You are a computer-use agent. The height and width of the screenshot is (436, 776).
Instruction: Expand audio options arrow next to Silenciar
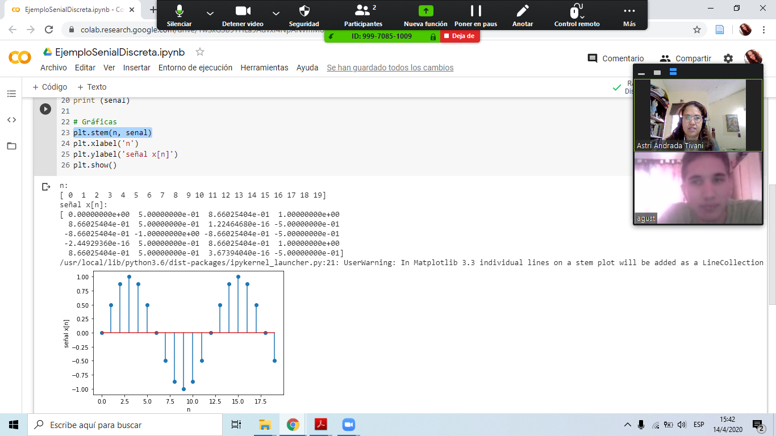pos(210,13)
